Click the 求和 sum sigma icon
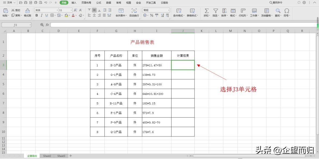The height and width of the screenshot is (159, 319). [207, 11]
